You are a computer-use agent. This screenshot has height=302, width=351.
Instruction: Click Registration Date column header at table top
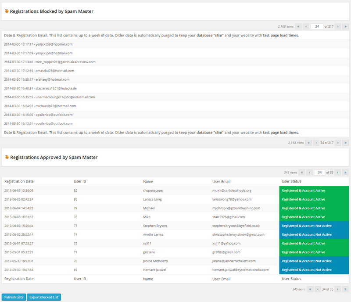19,181
